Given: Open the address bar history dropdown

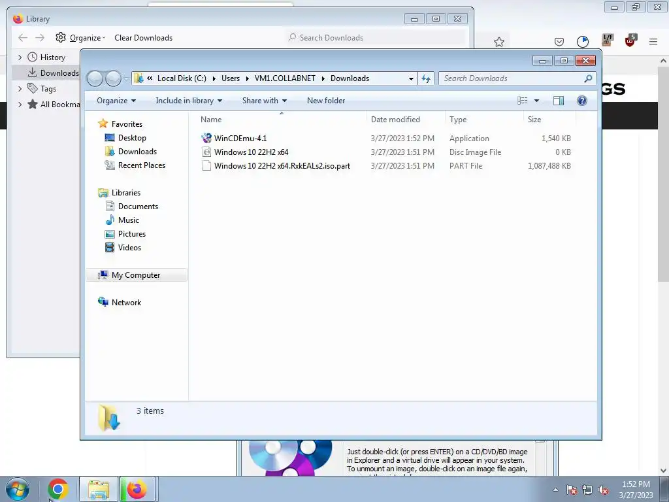Looking at the screenshot, I should (x=411, y=78).
